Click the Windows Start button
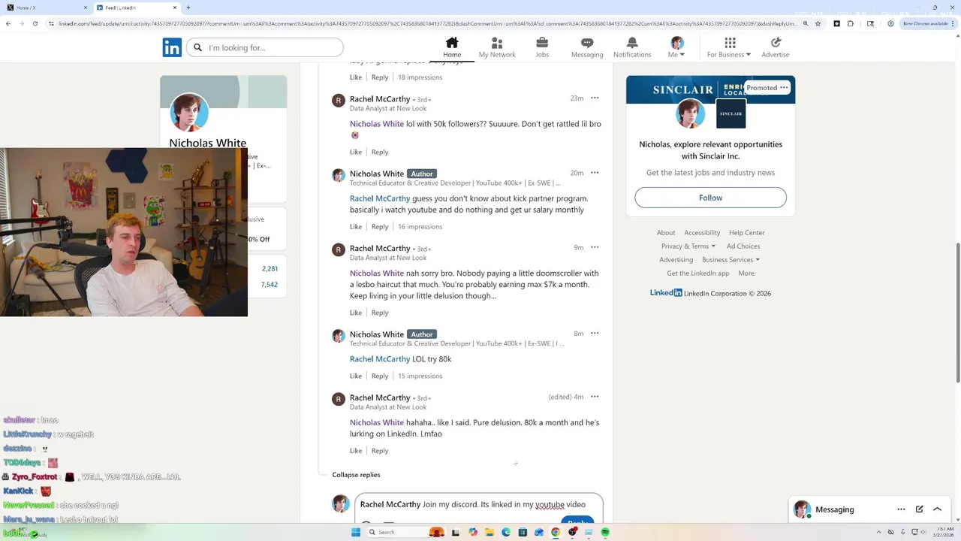Screen dimensions: 961x541 pyautogui.click(x=356, y=532)
